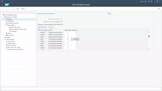
Task: Click the Enable split column header
Action: click(68, 30)
